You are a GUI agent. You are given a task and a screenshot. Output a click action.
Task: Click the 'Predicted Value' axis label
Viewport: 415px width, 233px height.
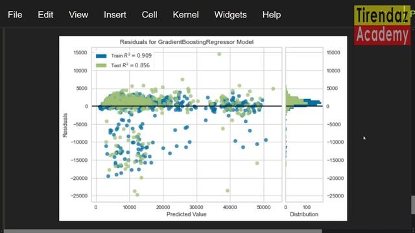(186, 214)
